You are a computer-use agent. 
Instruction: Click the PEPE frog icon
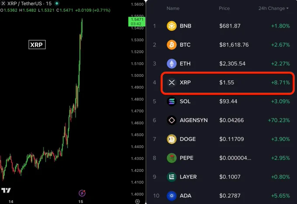pyautogui.click(x=172, y=158)
